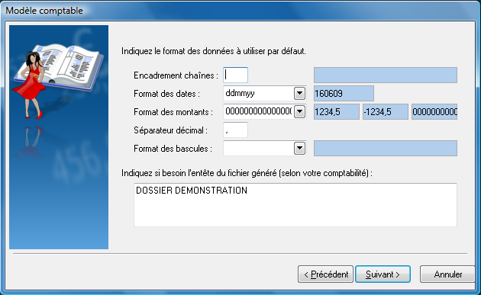Click the Format des bascules preview box
Image resolution: width=481 pixels, height=295 pixels.
386,149
